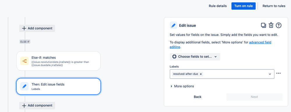Click gear icon on Choose fields
291x112 pixels.
[x=174, y=56]
